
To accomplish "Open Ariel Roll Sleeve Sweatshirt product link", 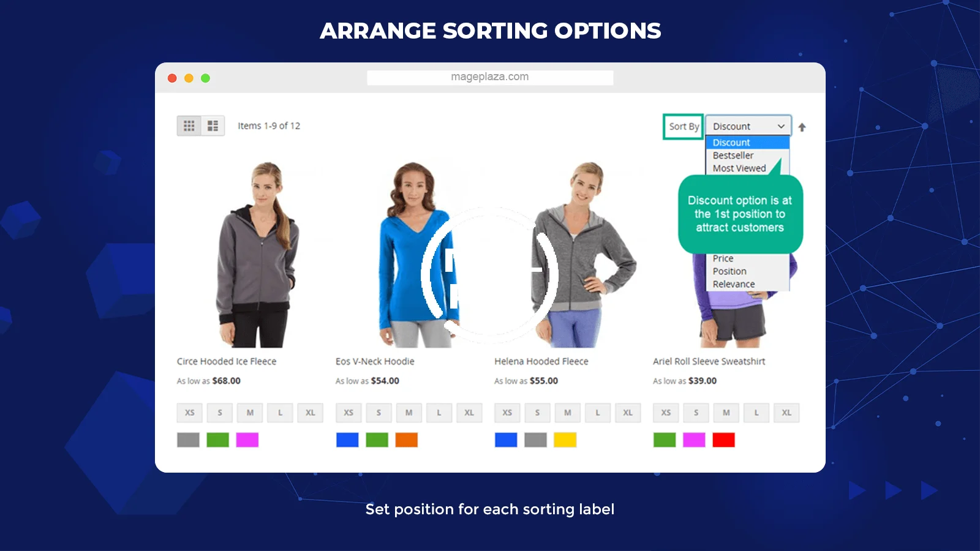I will tap(709, 361).
